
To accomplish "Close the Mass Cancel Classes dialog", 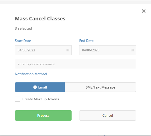I will [144, 11].
